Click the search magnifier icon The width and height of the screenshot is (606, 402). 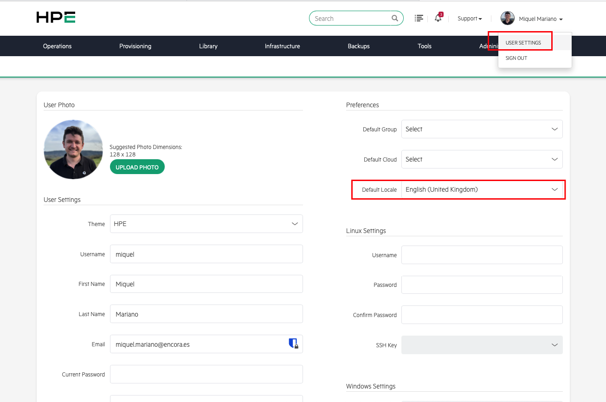click(x=394, y=18)
